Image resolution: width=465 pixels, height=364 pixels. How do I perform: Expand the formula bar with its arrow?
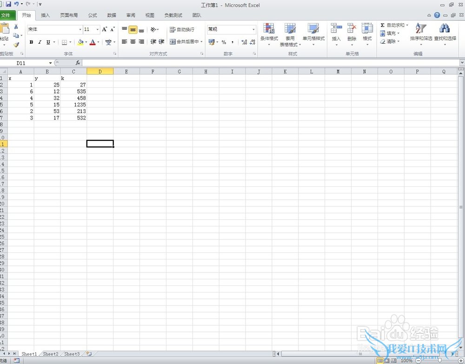(x=462, y=63)
